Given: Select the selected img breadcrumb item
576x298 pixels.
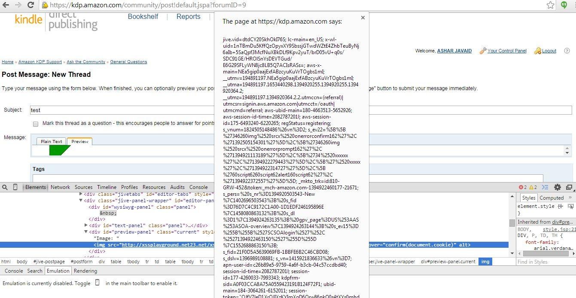Looking at the screenshot, I should click(x=485, y=262).
